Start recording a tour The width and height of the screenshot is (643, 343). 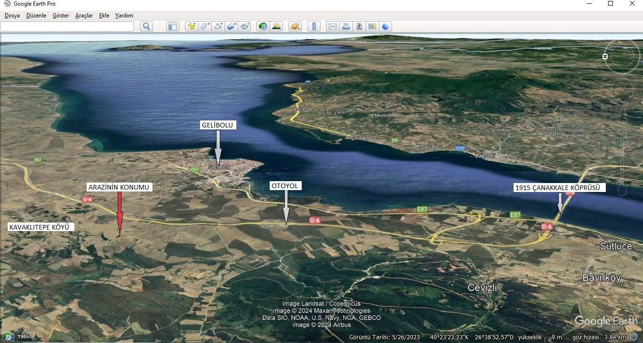245,26
